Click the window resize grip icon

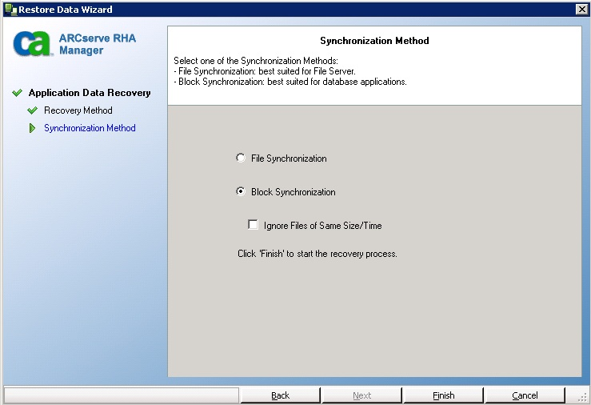pos(583,397)
